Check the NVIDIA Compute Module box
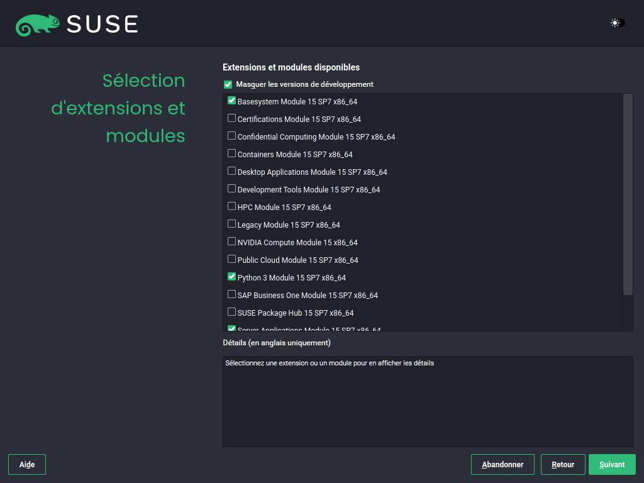Screen dimensions: 644x483 231,242
